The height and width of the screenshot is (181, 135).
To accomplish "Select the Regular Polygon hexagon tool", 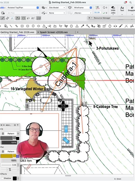I will (x=71, y=26).
